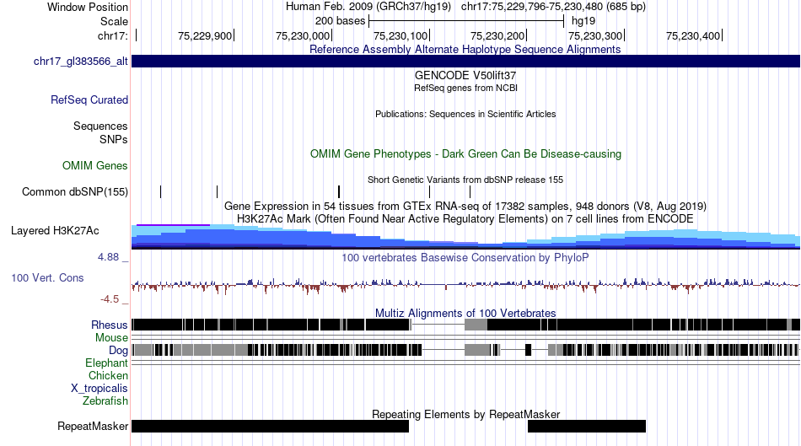Select the Mouse species label
This screenshot has height=446, width=801.
pyautogui.click(x=111, y=338)
